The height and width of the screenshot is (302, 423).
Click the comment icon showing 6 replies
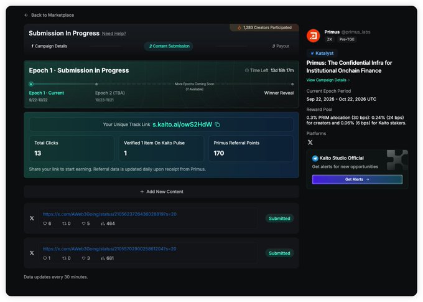point(45,224)
